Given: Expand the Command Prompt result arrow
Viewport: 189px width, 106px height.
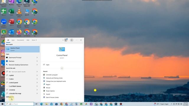Looking at the screenshot, I should pos(37,58).
